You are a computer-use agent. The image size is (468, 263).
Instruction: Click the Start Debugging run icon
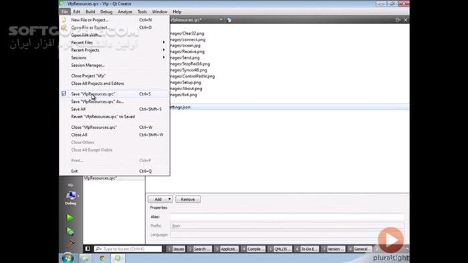pyautogui.click(x=70, y=231)
